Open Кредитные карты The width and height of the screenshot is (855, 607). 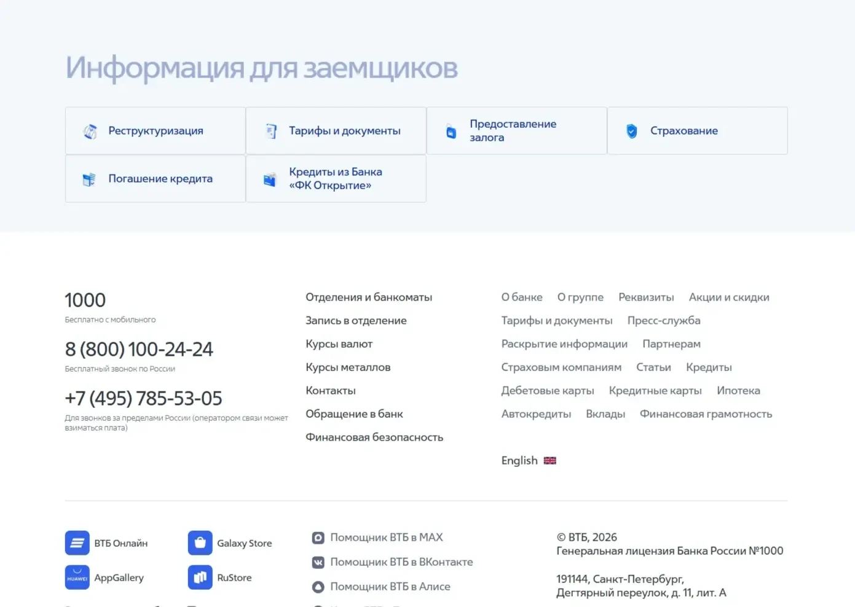coord(655,391)
